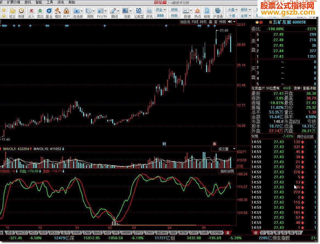
Task: Click the 查看详细 link
Action: click(x=309, y=88)
